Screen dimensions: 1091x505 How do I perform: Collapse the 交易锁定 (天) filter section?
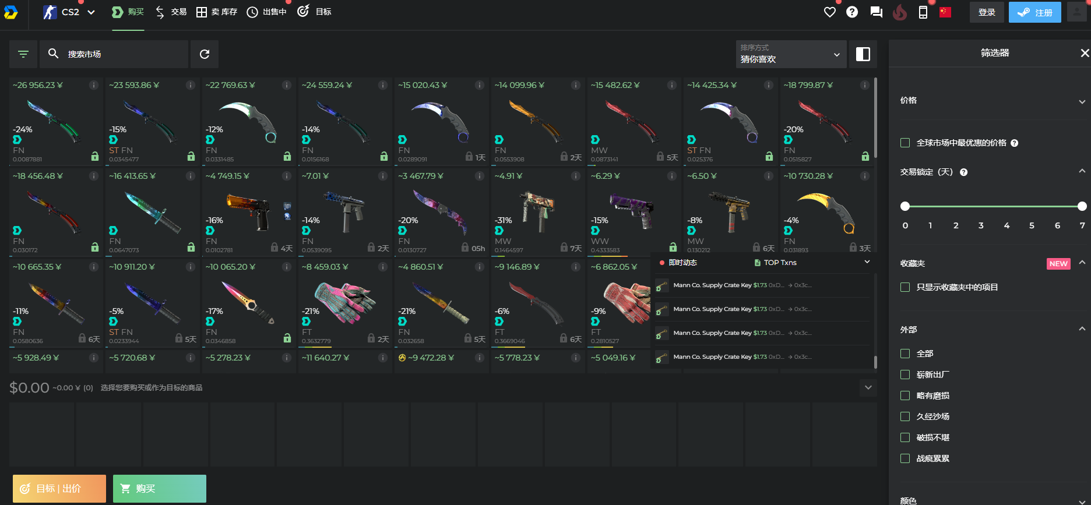(x=1082, y=171)
